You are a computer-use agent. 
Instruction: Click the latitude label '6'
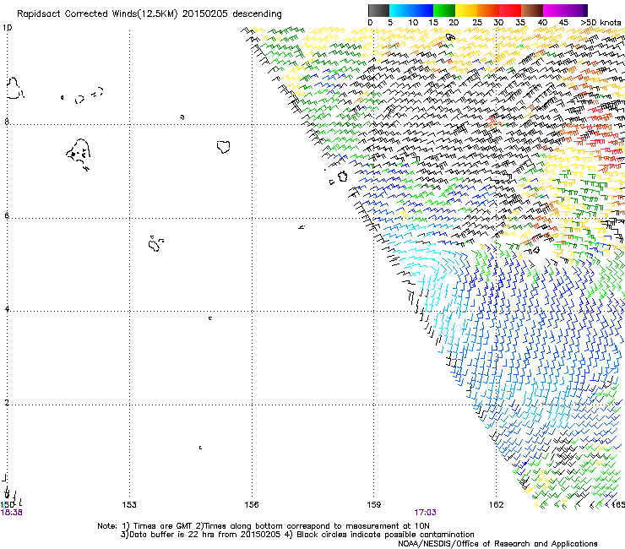[x=7, y=215]
